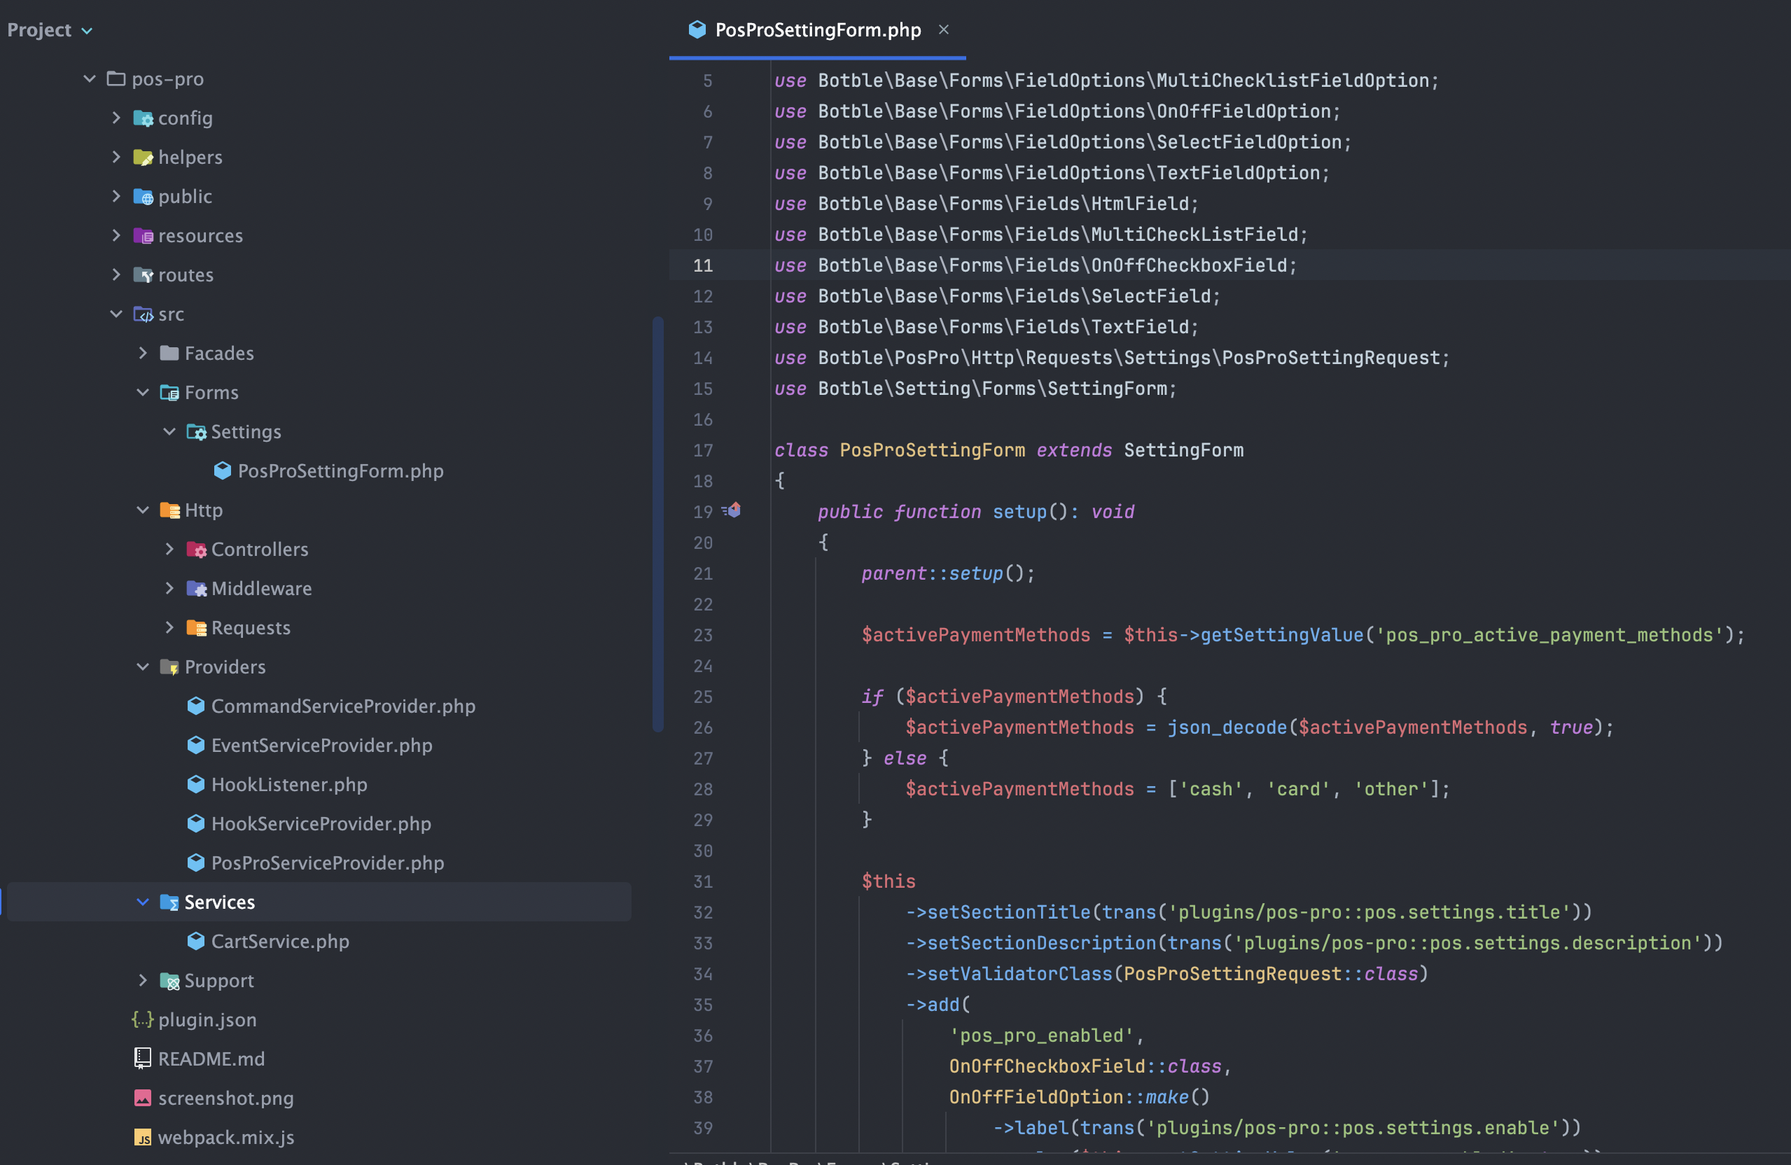Image resolution: width=1791 pixels, height=1165 pixels.
Task: Click the PHP icon beside CartService.php
Action: (195, 941)
